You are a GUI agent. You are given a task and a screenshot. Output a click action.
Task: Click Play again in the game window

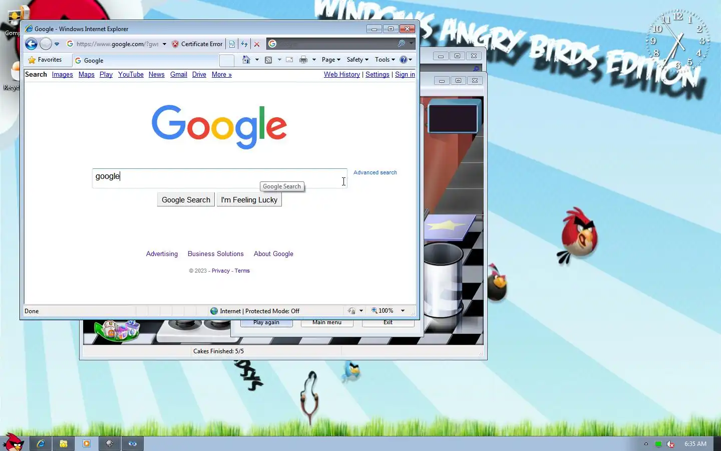click(266, 323)
